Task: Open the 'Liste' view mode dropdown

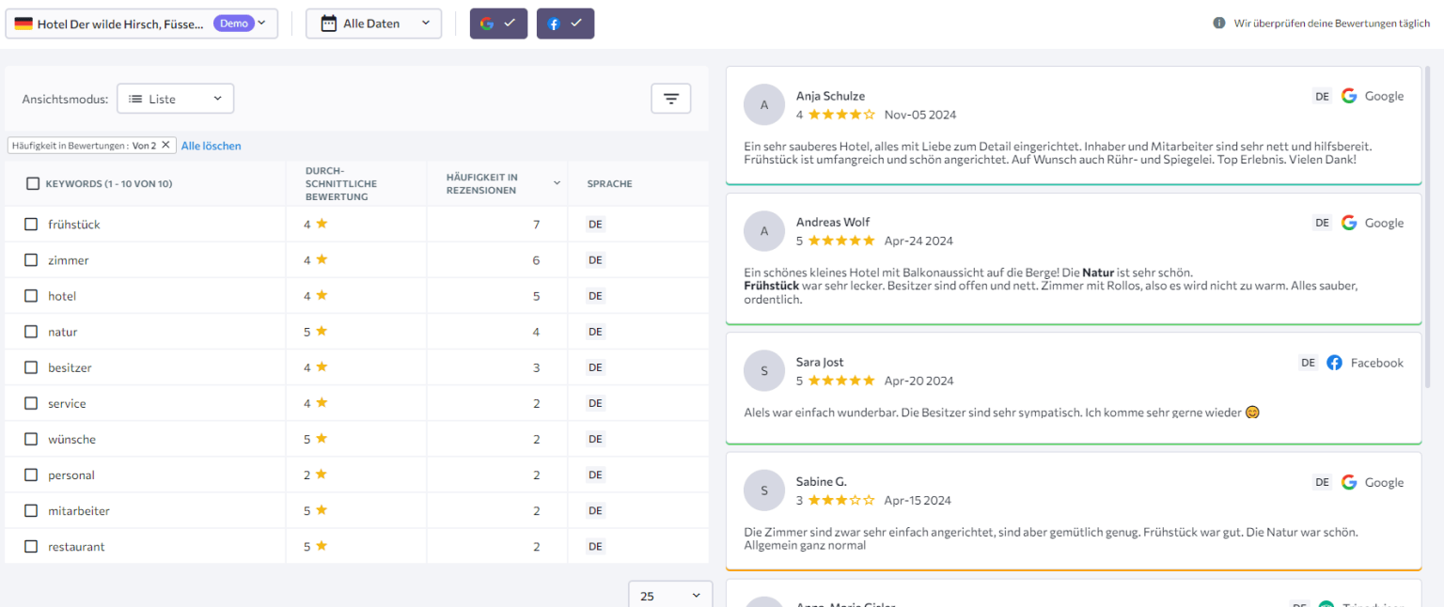Action: 175,99
